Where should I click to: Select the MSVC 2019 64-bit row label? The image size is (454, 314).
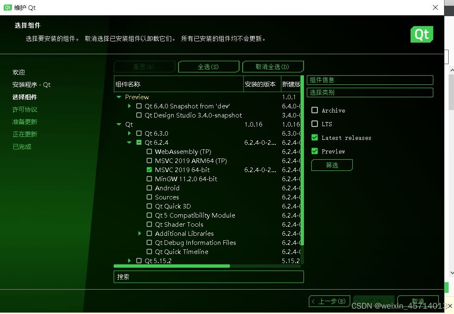pos(182,170)
